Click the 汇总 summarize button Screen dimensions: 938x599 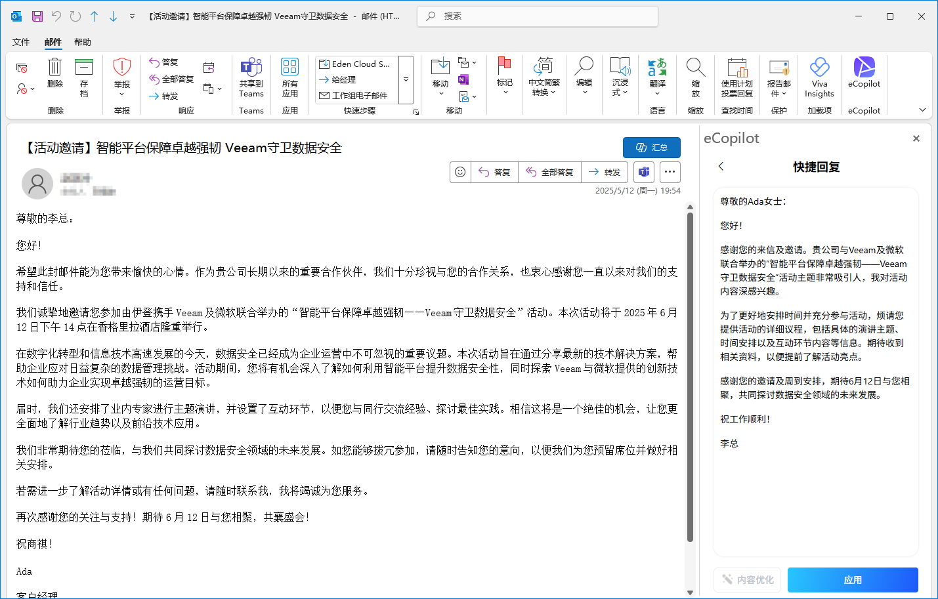click(x=652, y=147)
